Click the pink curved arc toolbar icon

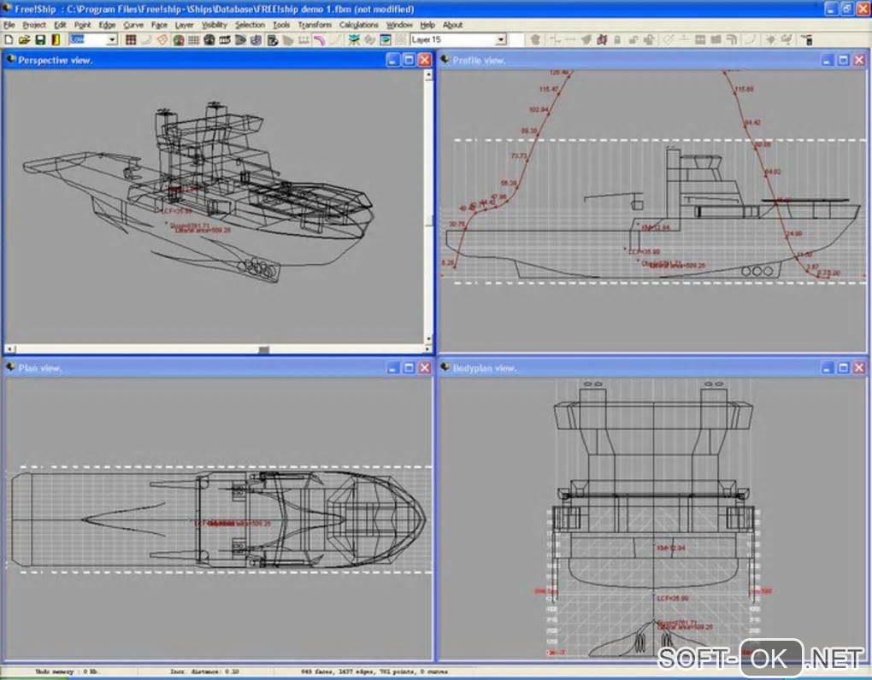(x=318, y=39)
